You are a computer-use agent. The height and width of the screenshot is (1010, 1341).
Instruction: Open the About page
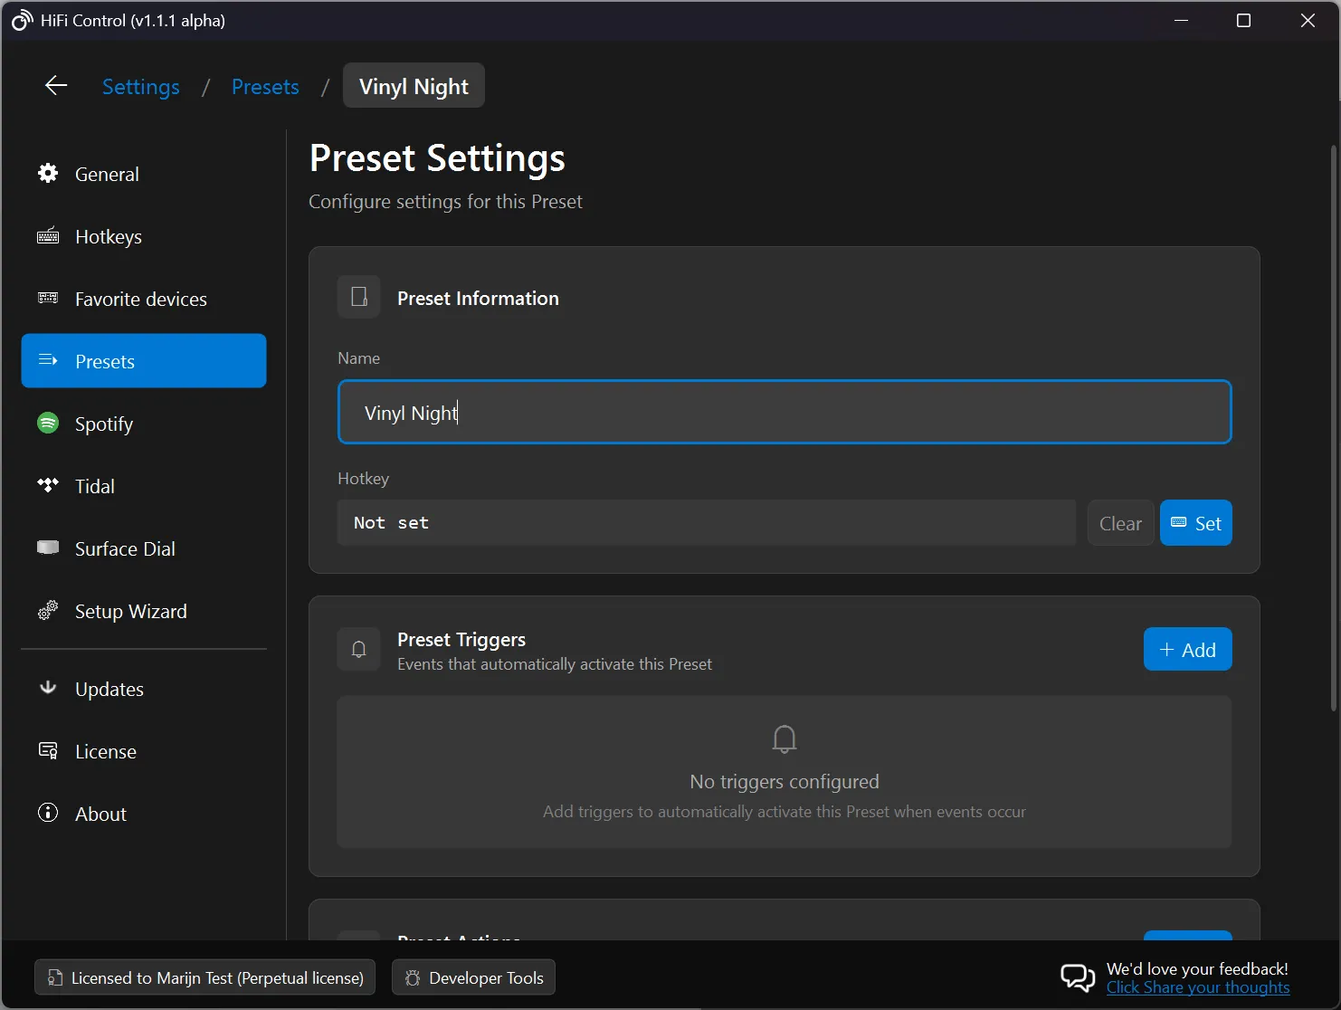click(100, 813)
